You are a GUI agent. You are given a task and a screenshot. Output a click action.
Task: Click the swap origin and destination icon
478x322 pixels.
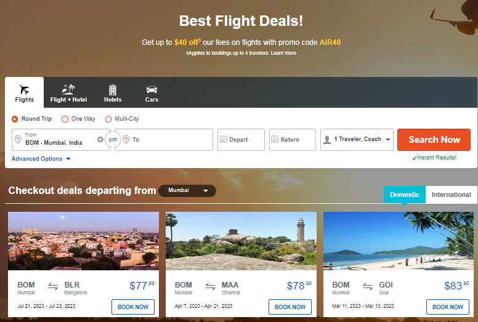click(x=112, y=140)
